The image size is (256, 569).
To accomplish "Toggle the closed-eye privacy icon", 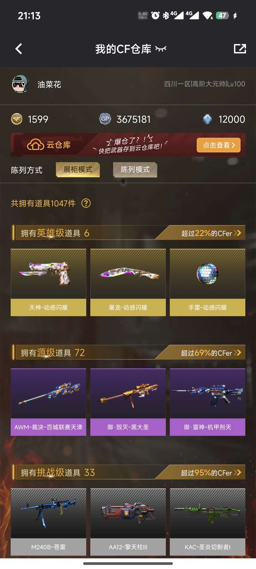I will click(161, 49).
